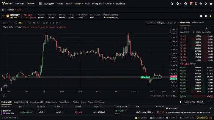Expand Futures dropdown menu

pyautogui.click(x=78, y=4)
